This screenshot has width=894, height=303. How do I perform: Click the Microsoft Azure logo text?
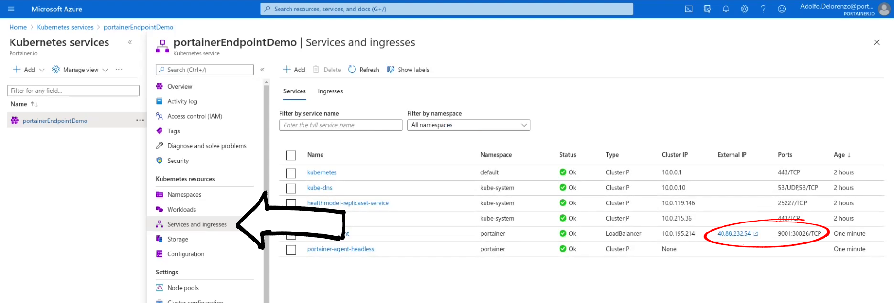[x=57, y=9]
